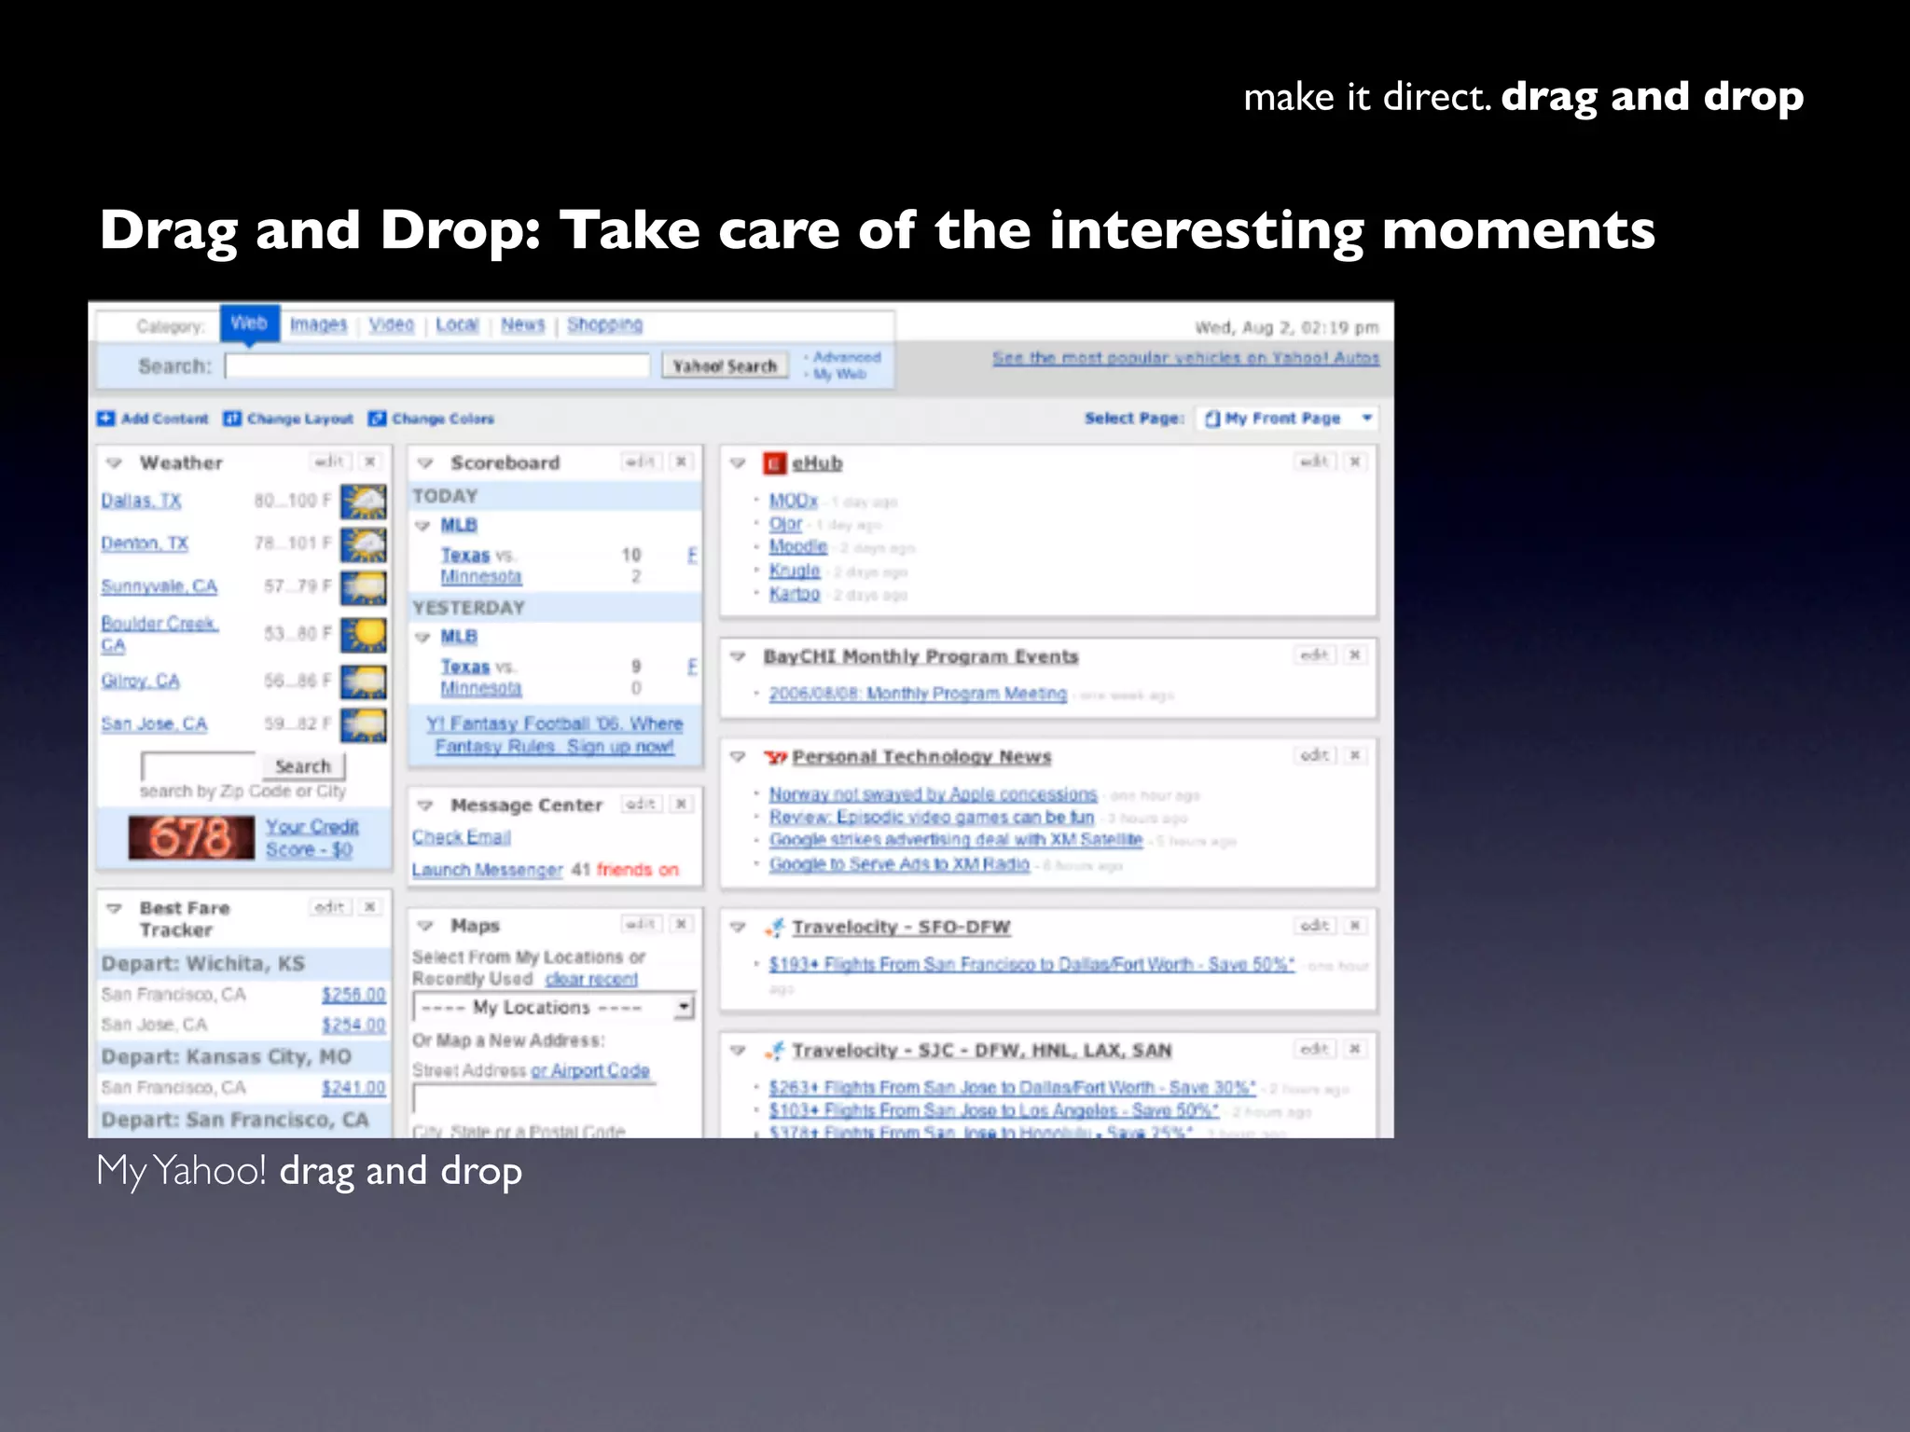Select the Video search tab

tap(391, 325)
